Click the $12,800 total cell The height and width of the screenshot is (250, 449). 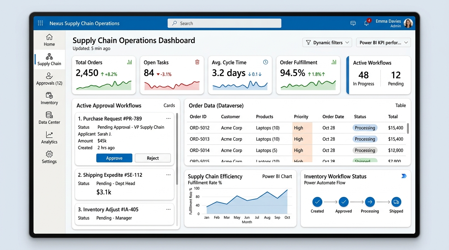(396, 150)
